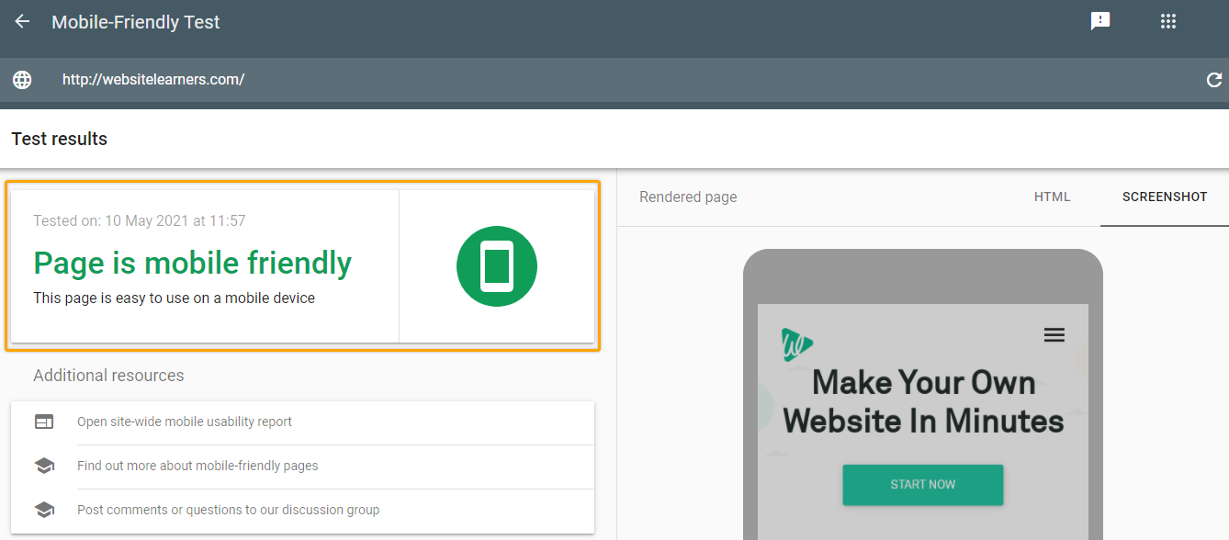Click the 'Page is mobile friendly' headline

pos(193,263)
